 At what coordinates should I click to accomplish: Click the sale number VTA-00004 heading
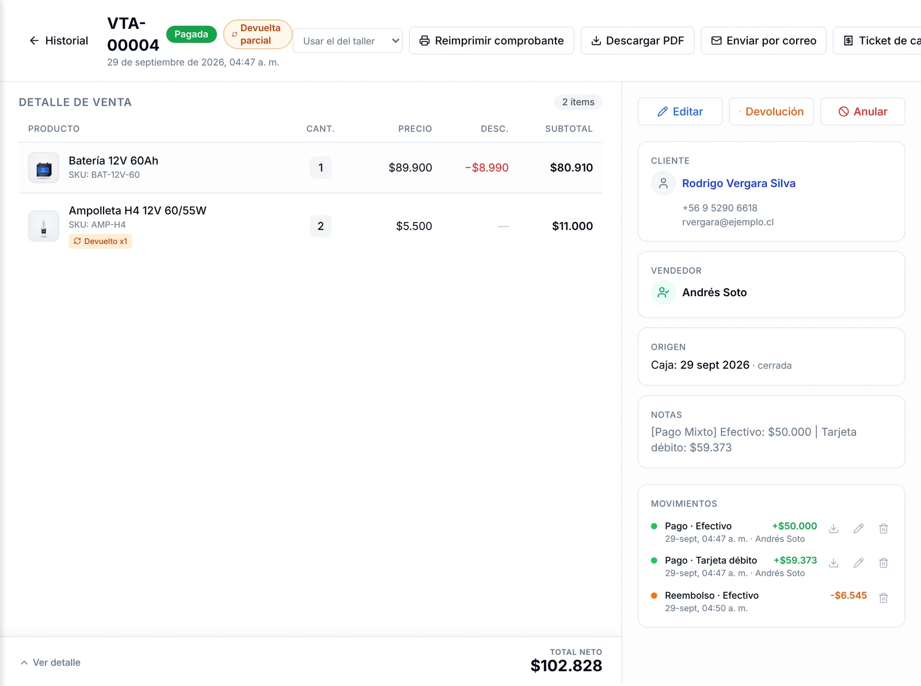pos(133,35)
